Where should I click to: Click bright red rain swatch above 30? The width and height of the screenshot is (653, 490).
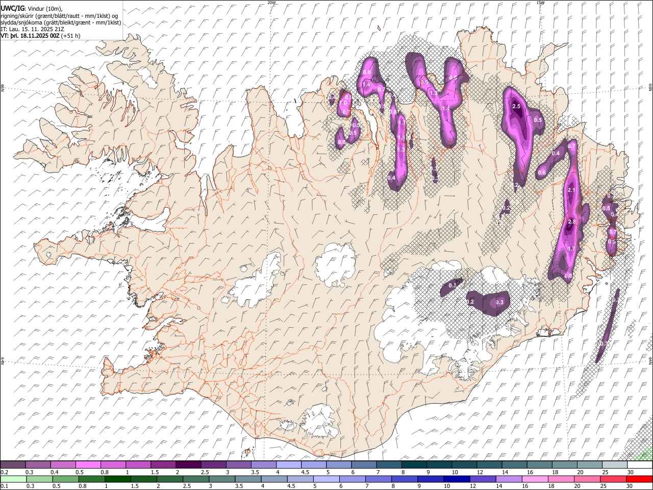pos(639,479)
